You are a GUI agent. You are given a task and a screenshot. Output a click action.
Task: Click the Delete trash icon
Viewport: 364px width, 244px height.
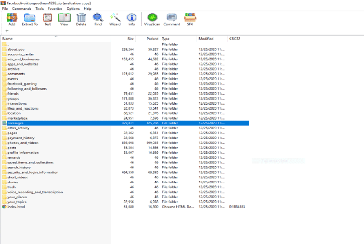coord(81,18)
